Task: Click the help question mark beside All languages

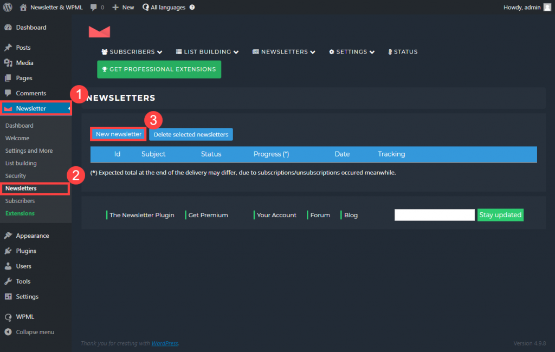Action: (192, 7)
